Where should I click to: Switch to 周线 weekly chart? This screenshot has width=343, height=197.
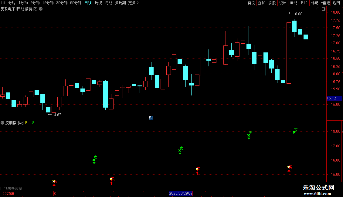tap(98, 3)
